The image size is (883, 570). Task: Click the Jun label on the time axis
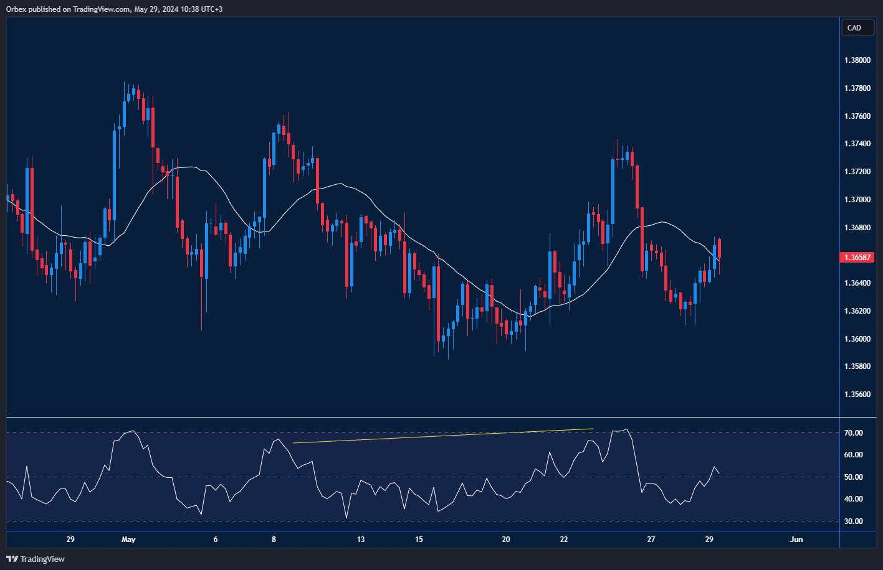796,540
